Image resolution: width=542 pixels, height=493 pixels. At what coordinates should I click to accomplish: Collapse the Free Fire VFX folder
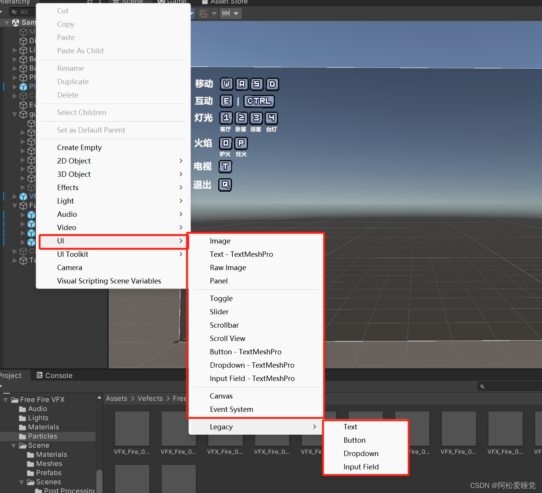[x=6, y=400]
